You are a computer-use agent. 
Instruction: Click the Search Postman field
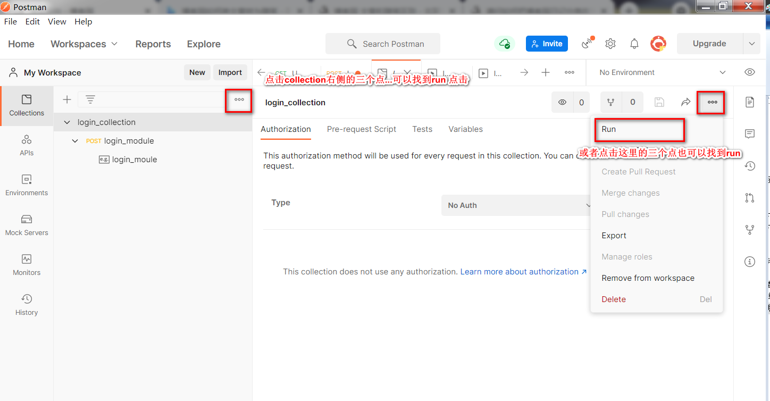383,44
